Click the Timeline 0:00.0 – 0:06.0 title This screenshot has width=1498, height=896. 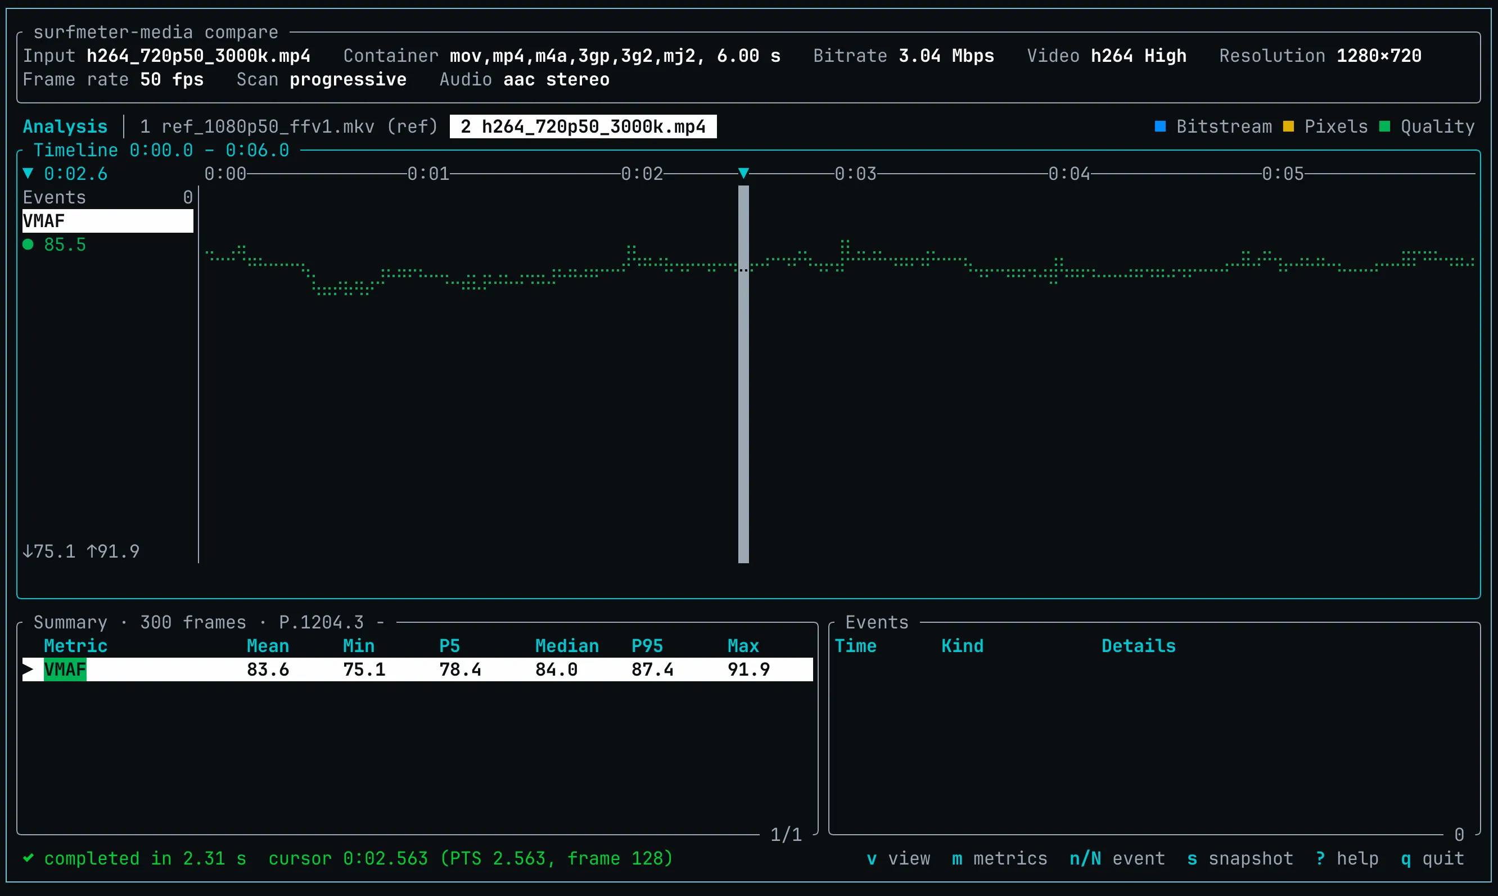point(161,150)
